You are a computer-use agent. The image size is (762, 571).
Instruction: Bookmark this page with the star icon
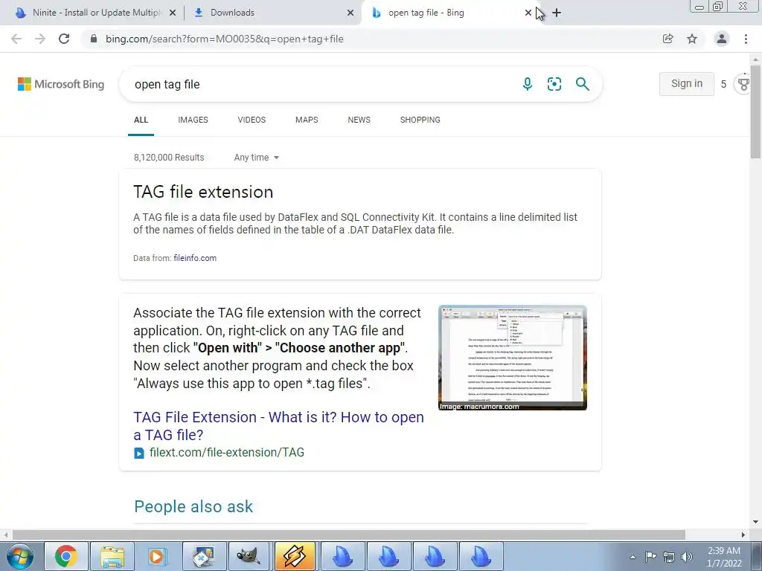[x=692, y=39]
